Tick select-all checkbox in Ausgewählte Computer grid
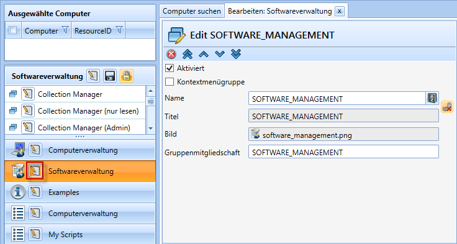The height and width of the screenshot is (244, 457). [13, 30]
